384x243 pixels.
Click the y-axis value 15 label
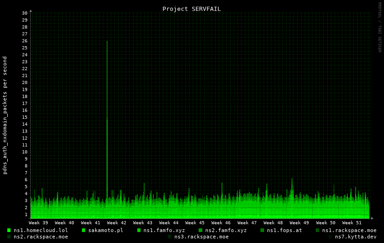(x=25, y=117)
